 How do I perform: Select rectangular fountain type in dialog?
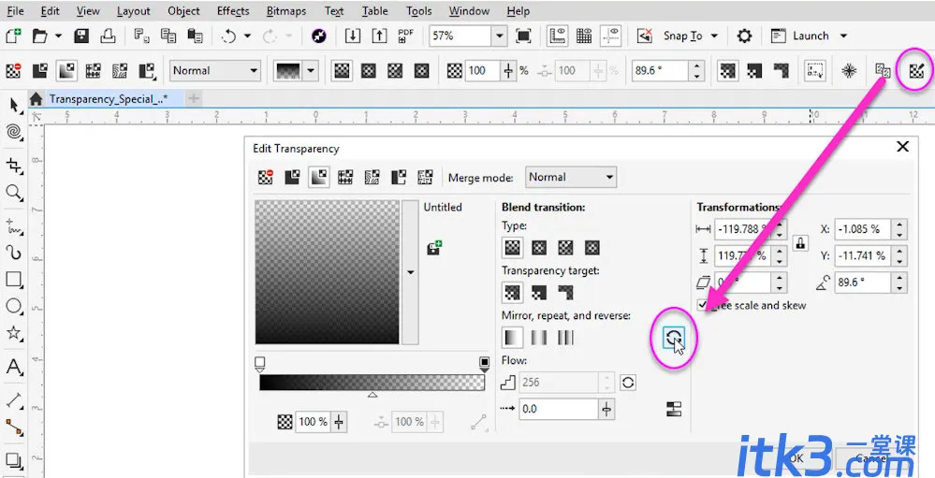592,247
